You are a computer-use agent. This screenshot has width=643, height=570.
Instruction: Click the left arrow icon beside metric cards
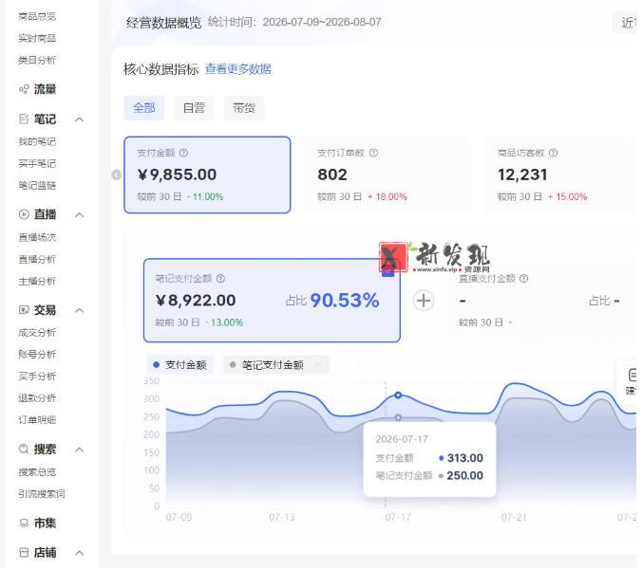[117, 175]
